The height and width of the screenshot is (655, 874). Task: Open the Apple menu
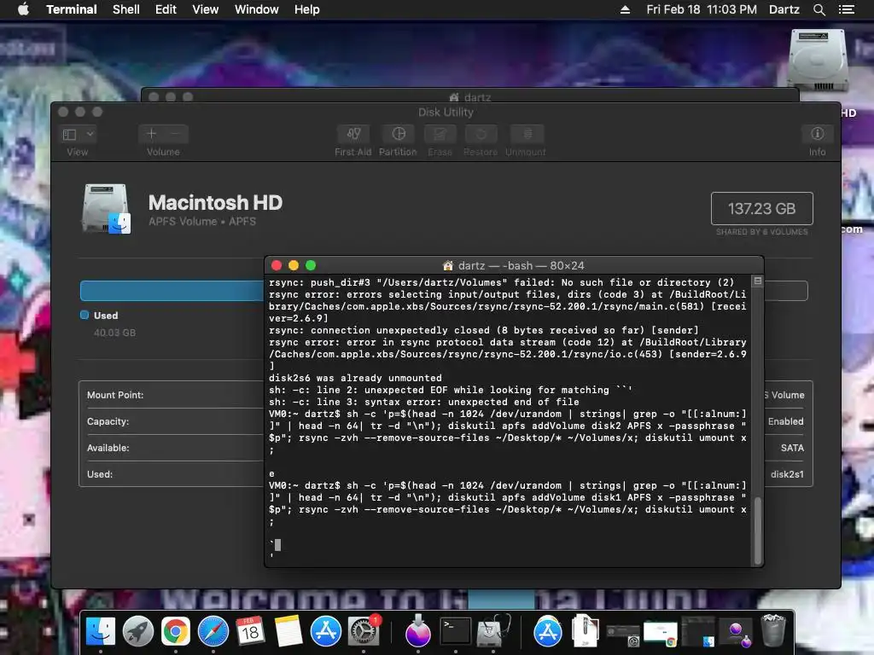(x=23, y=9)
